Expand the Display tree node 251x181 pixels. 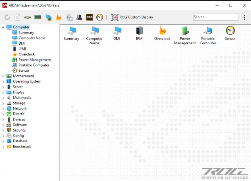tap(3, 93)
